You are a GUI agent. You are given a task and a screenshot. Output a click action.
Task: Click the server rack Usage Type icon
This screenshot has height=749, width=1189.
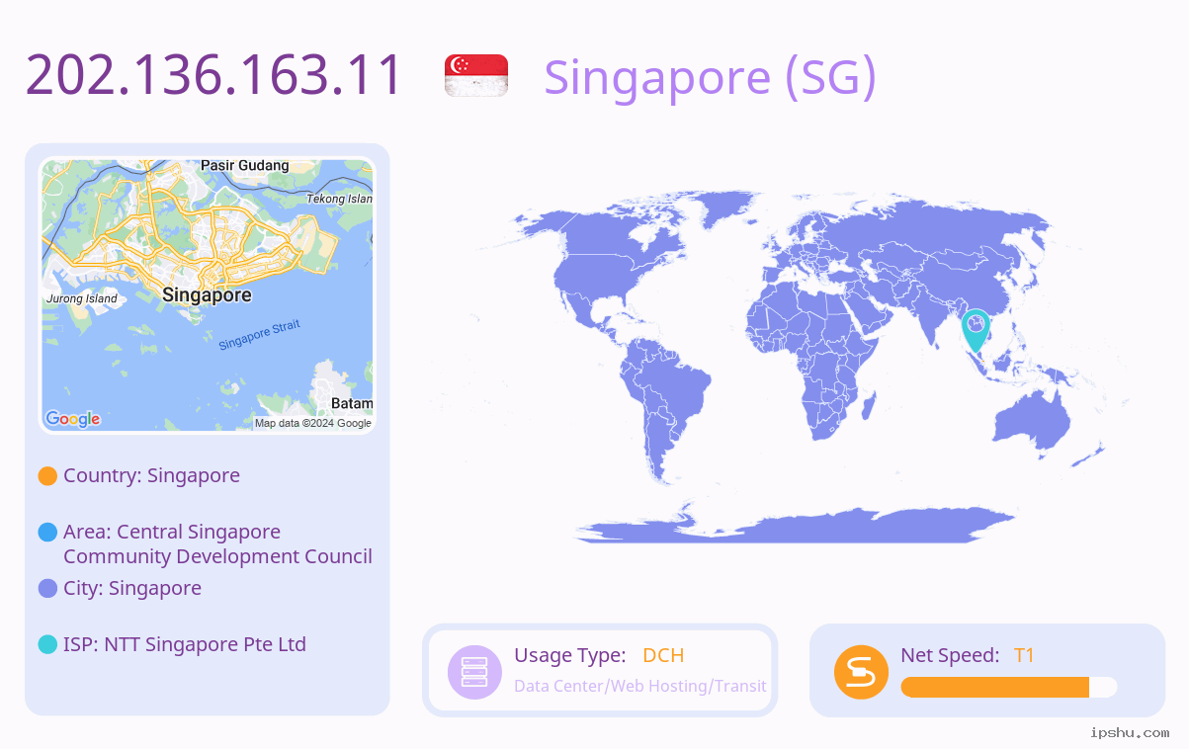click(x=475, y=672)
